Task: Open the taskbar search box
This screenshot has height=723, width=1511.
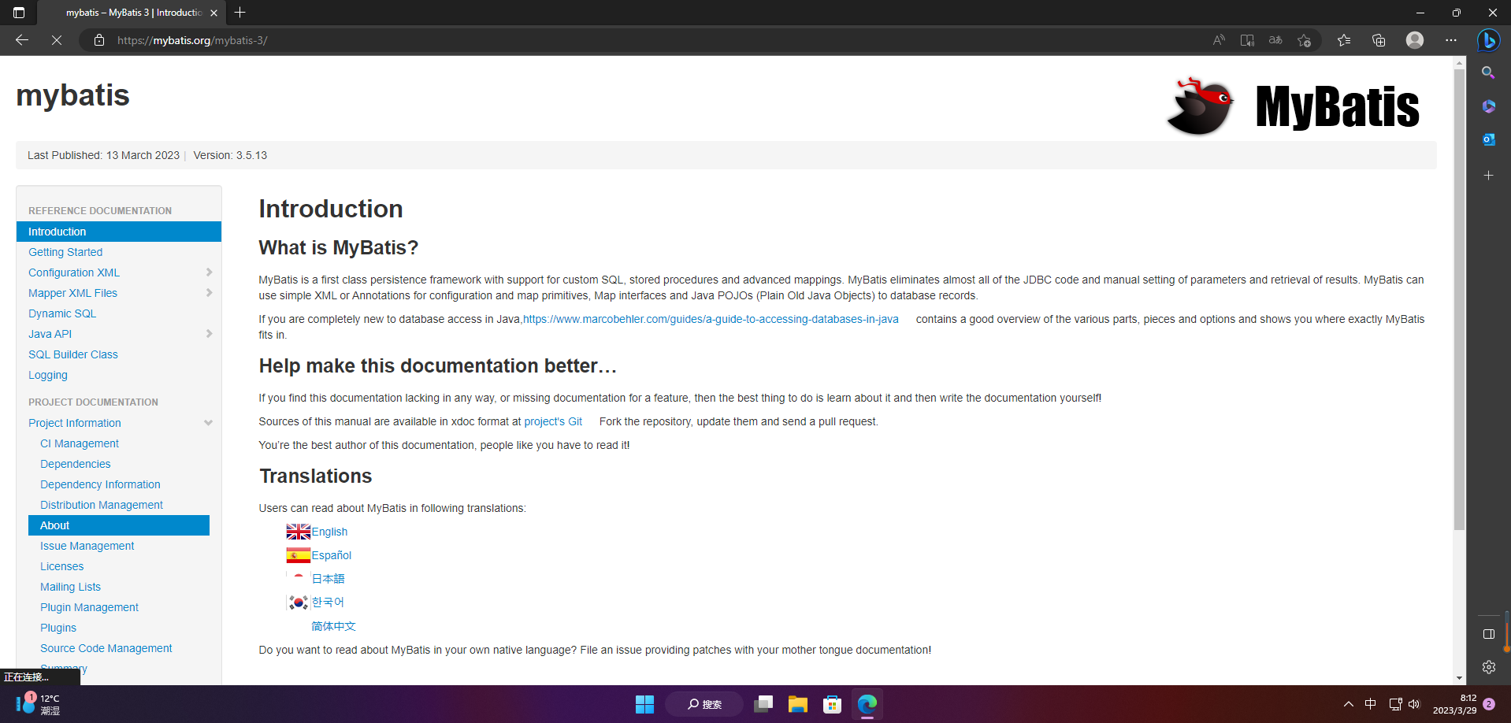Action: click(x=704, y=704)
